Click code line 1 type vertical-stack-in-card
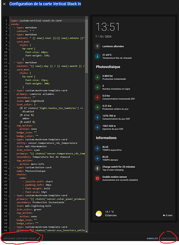Viewport: 179px width, 245px height. [x=36, y=21]
